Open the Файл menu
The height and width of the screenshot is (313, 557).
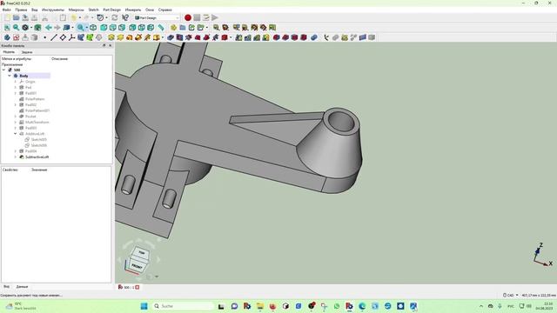[6, 10]
